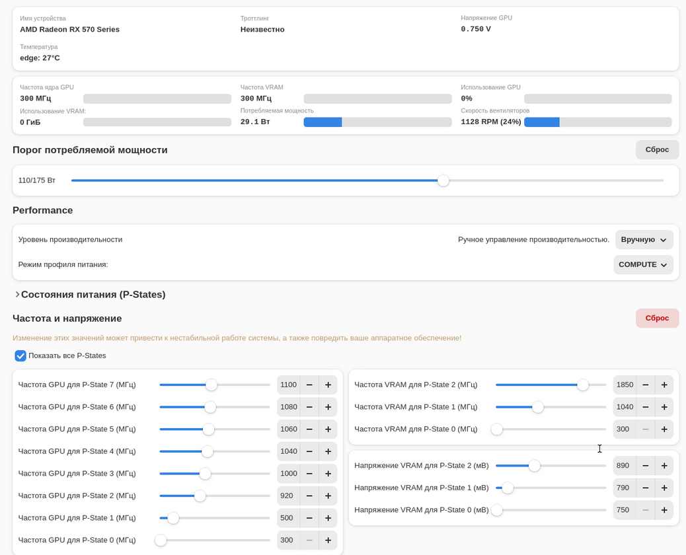This screenshot has width=686, height=555.
Task: Click the power consumption value '29.1 Вт'
Action: tap(255, 122)
